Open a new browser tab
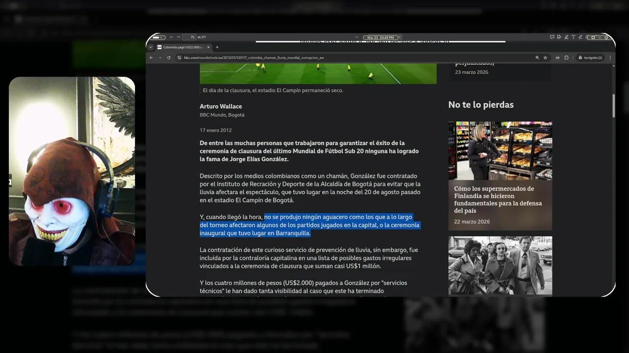 coord(217,47)
